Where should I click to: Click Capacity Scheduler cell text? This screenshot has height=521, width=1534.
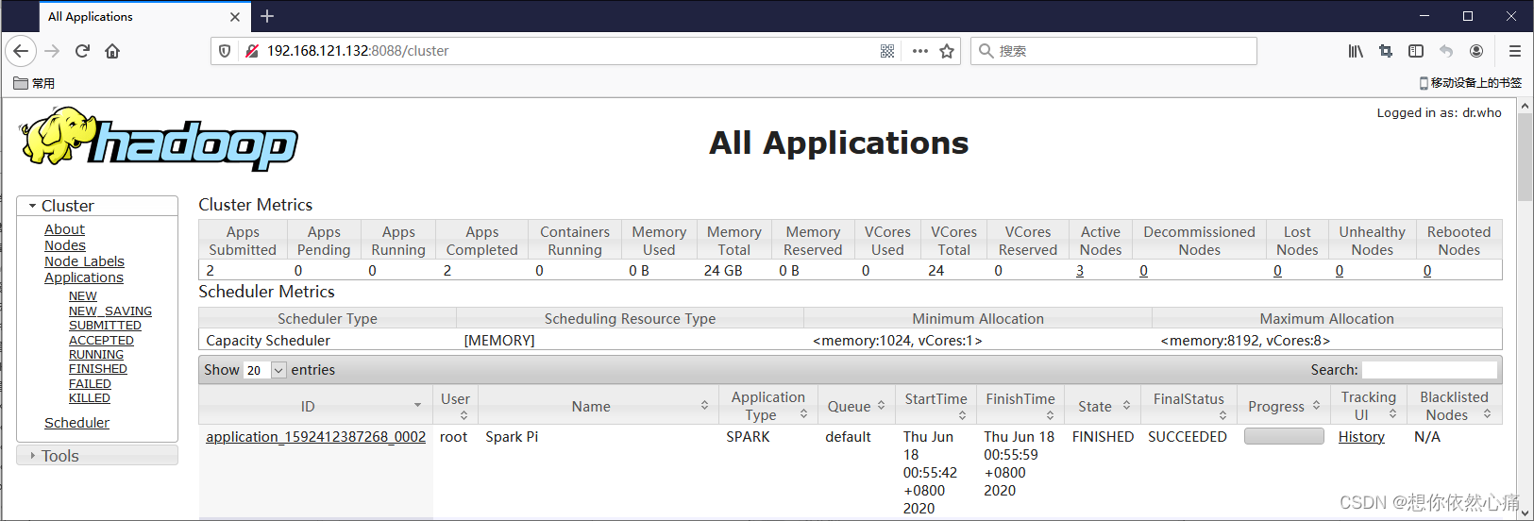(x=268, y=341)
